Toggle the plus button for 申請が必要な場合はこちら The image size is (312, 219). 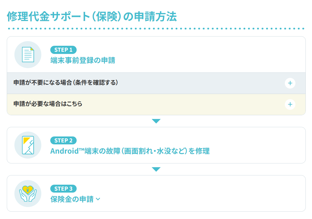pos(290,104)
